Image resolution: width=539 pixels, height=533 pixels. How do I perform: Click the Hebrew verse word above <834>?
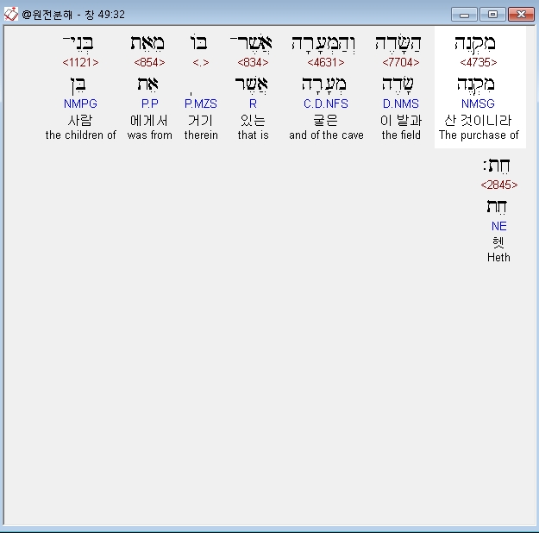[251, 43]
